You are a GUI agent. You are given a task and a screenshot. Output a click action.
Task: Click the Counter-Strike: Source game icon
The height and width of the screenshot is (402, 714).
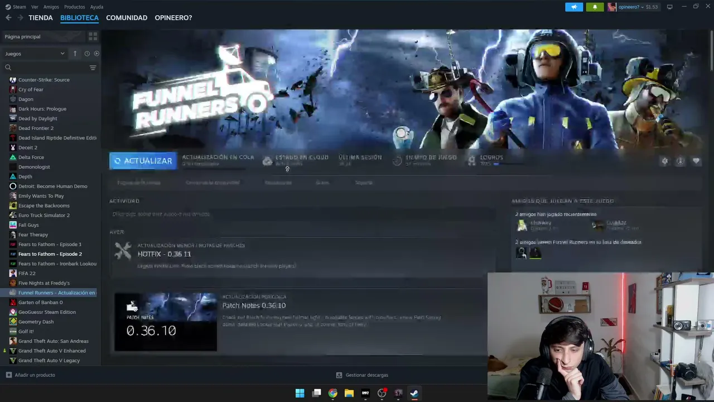(x=13, y=80)
